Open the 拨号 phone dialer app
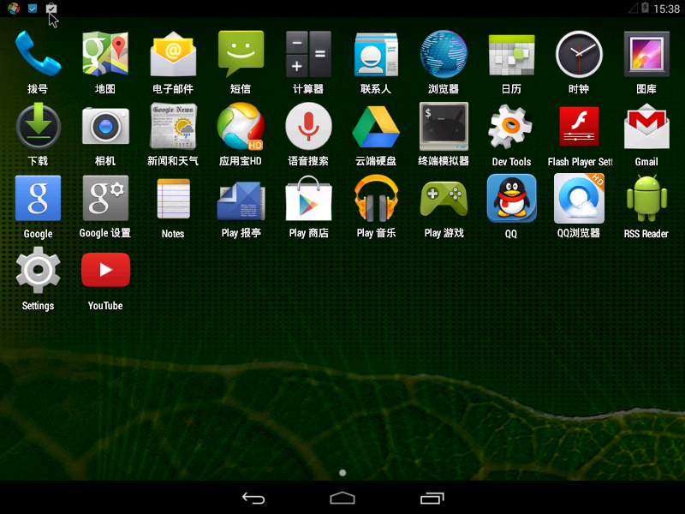The height and width of the screenshot is (514, 685). (x=38, y=54)
